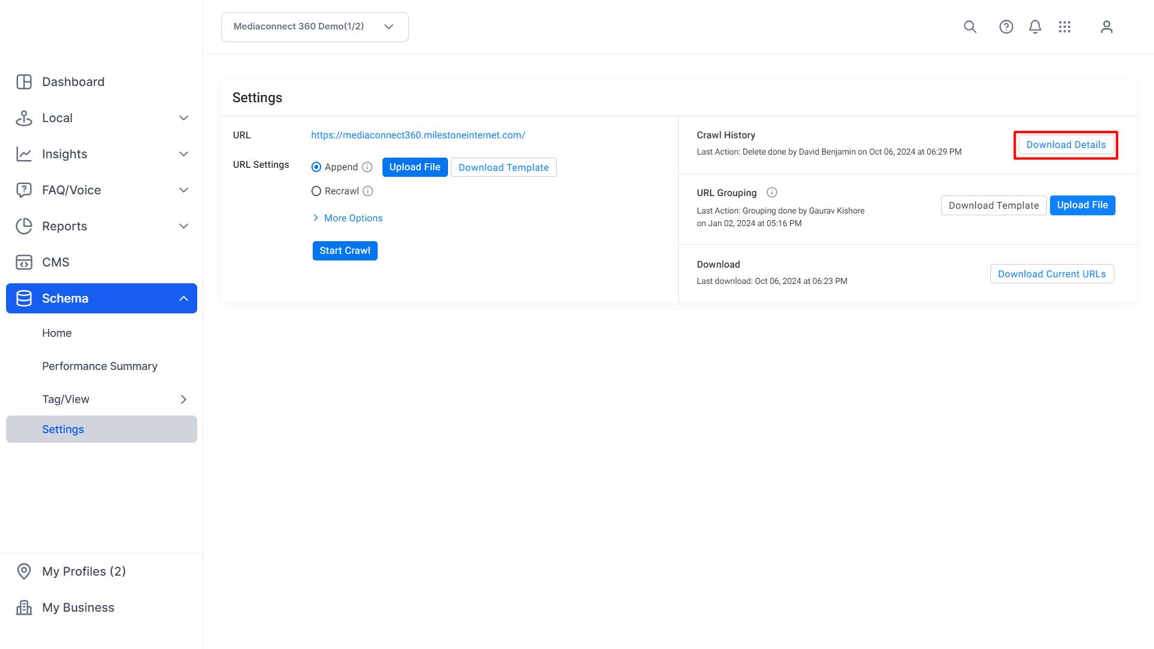Click the Reports pie chart icon
Screen dimensions: 1154x649
24,226
